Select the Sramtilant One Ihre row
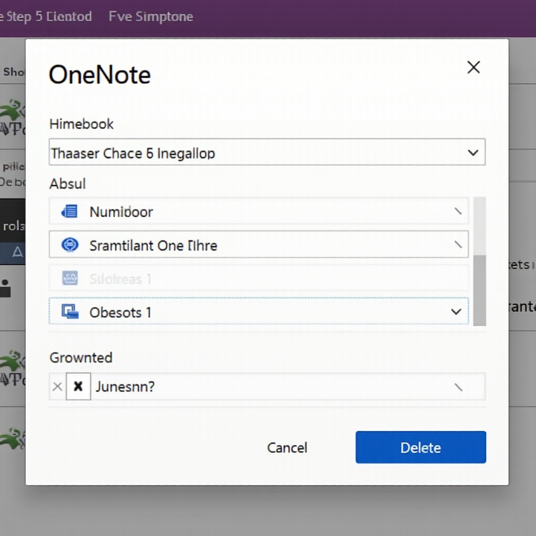The image size is (536, 536). pyautogui.click(x=259, y=244)
